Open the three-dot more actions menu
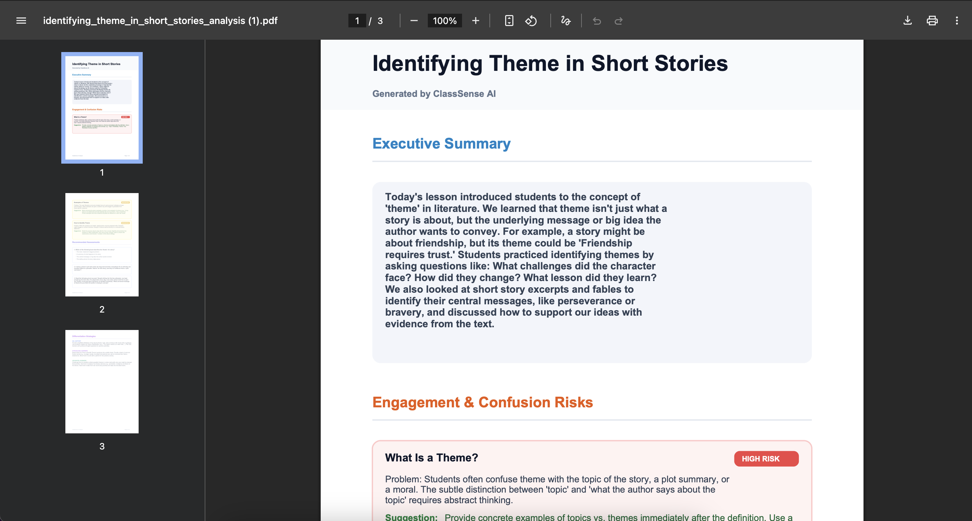This screenshot has width=972, height=521. click(x=957, y=21)
